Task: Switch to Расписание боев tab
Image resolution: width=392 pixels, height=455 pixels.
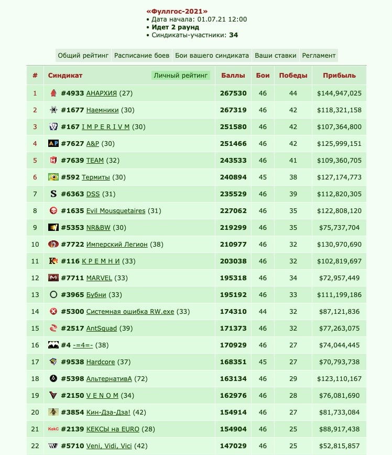Action: tap(141, 56)
